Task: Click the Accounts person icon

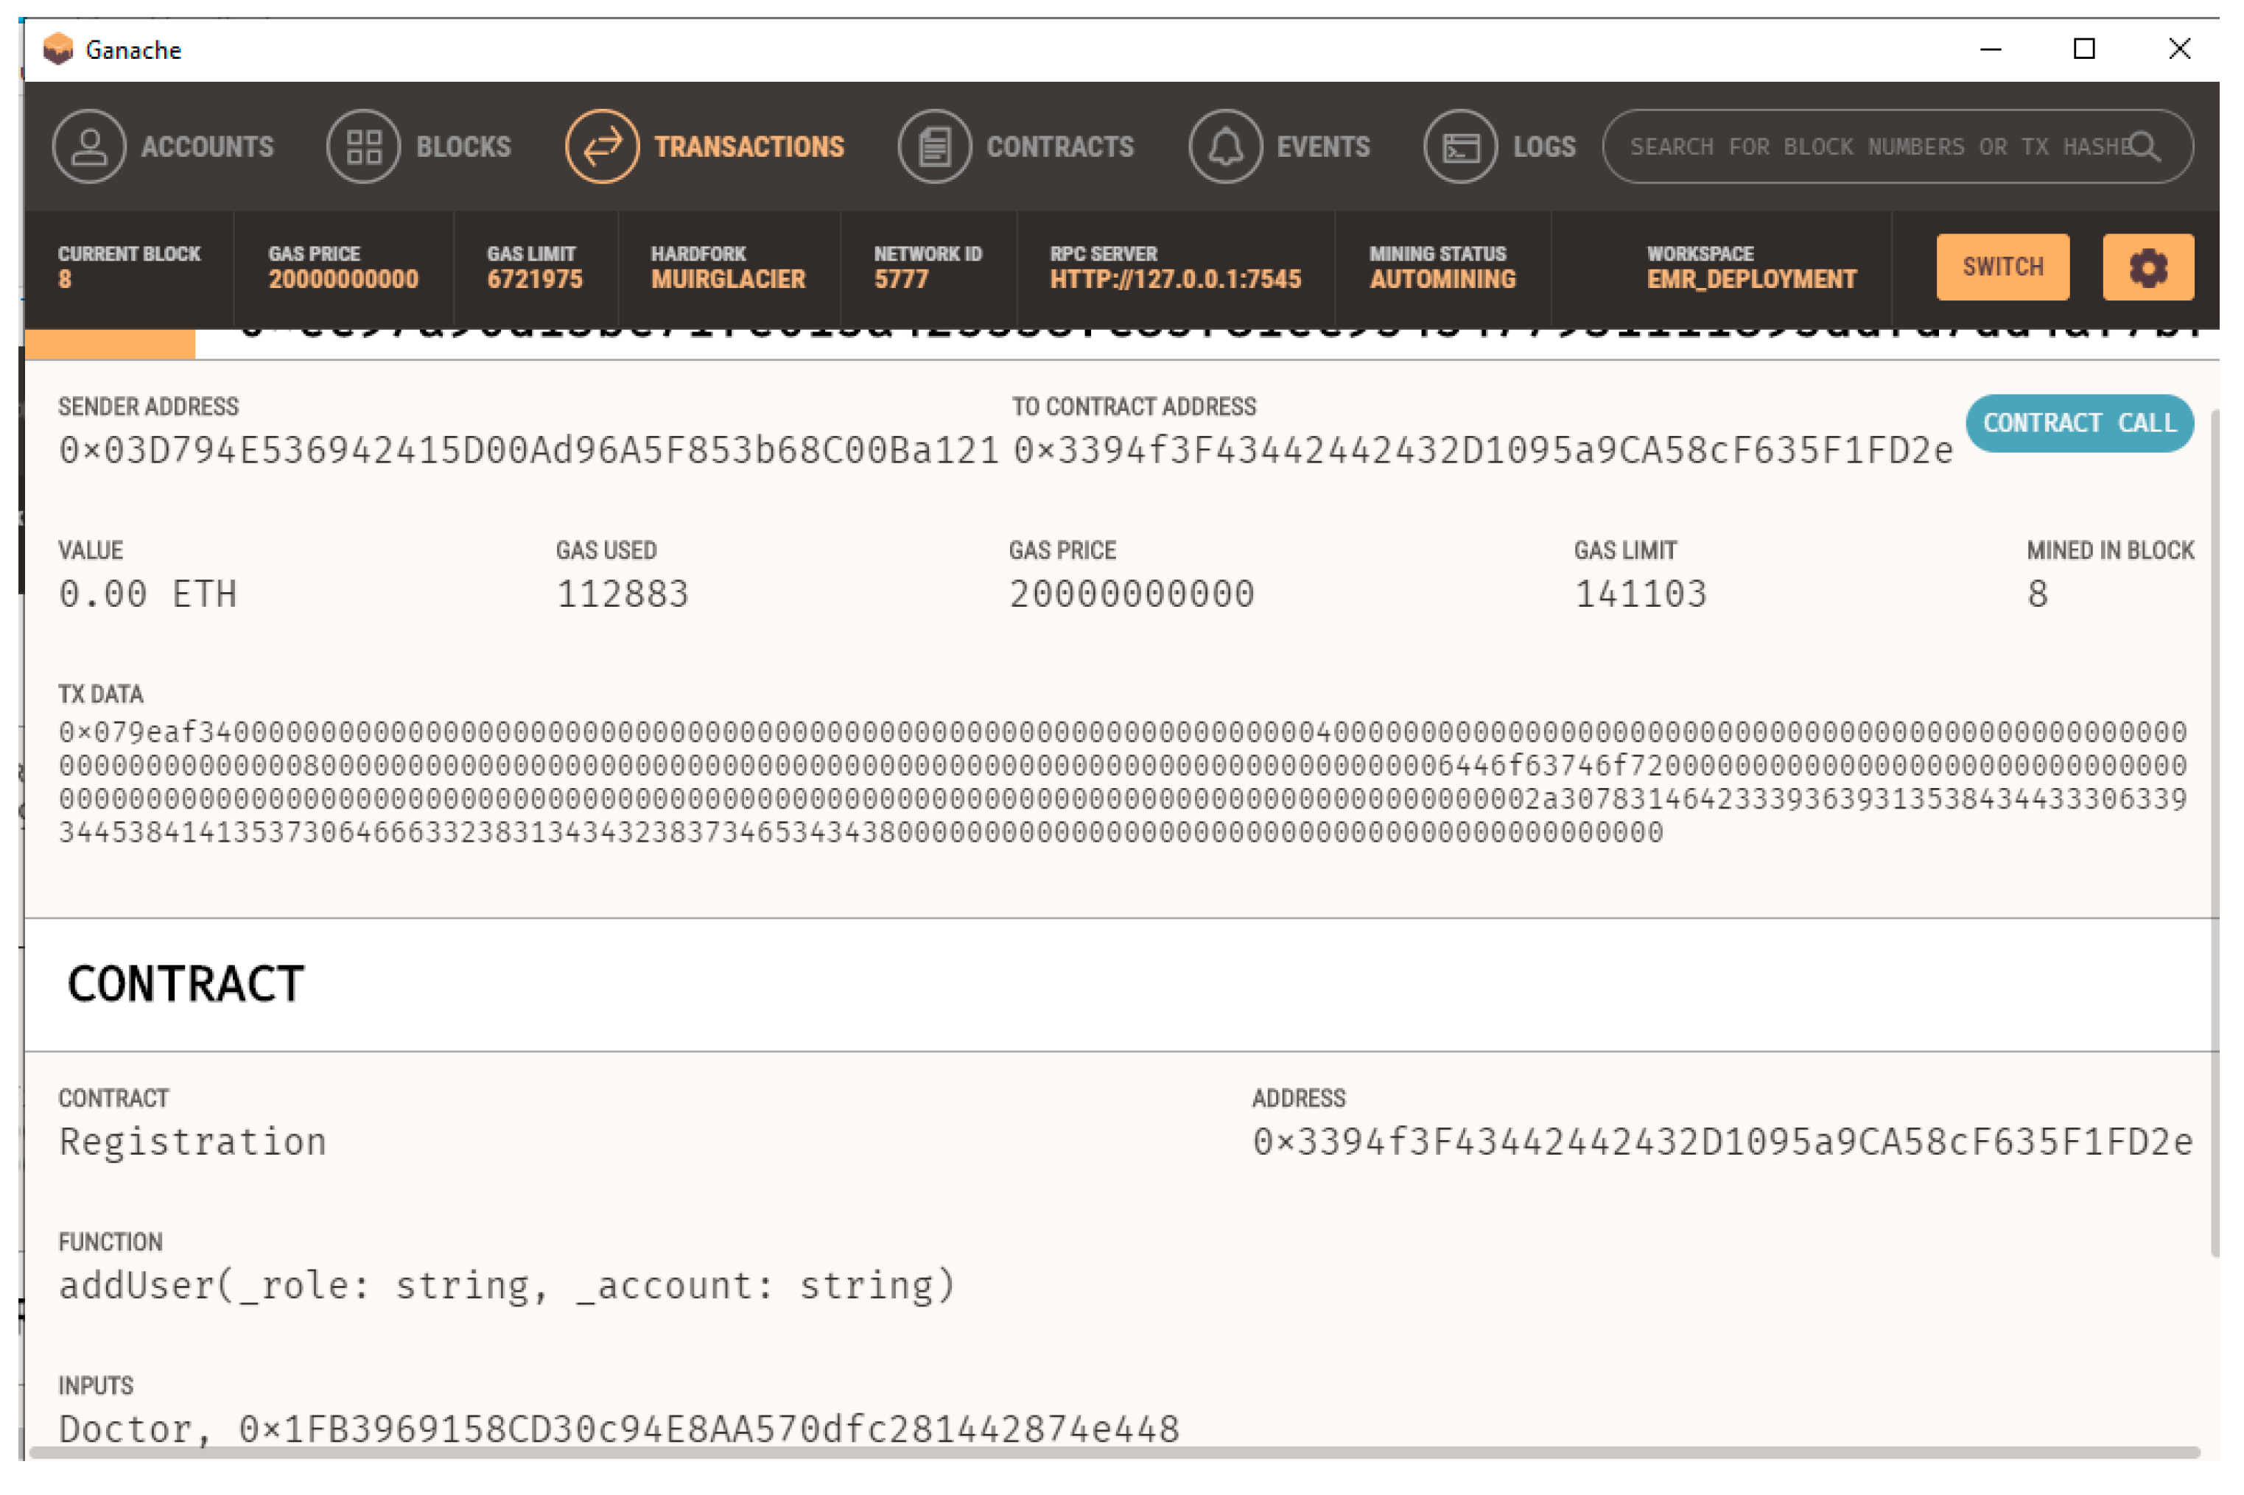Action: 88,147
